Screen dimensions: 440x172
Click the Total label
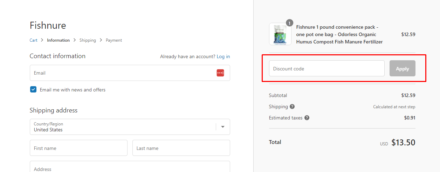coord(275,142)
